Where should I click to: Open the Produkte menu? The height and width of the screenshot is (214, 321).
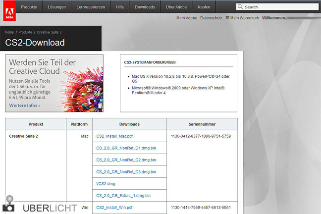pos(29,7)
